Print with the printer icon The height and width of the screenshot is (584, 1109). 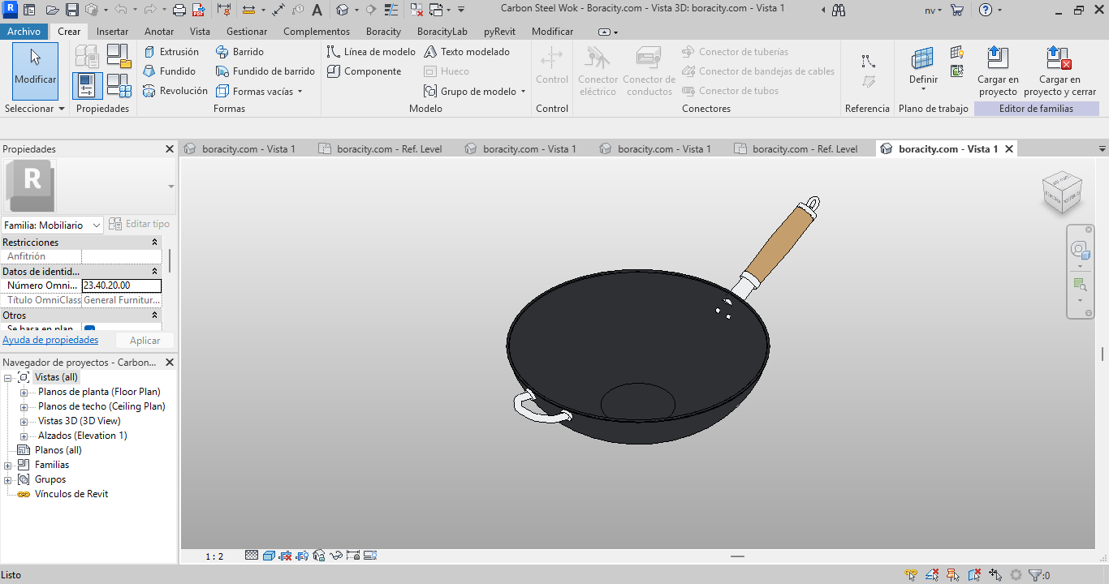(179, 11)
